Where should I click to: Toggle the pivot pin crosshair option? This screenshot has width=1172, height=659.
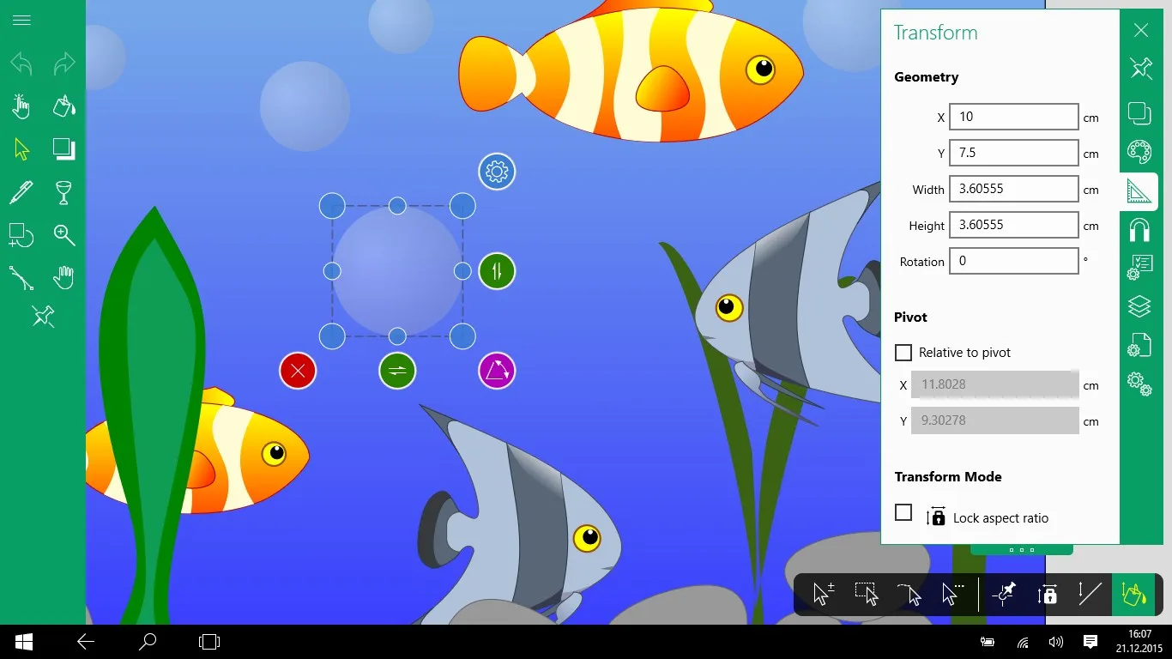tap(1003, 594)
